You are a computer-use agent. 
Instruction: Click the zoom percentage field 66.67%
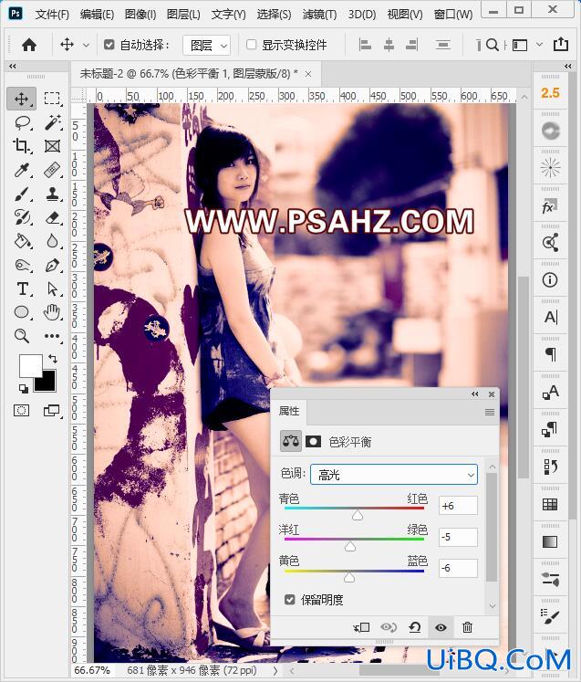(x=92, y=670)
